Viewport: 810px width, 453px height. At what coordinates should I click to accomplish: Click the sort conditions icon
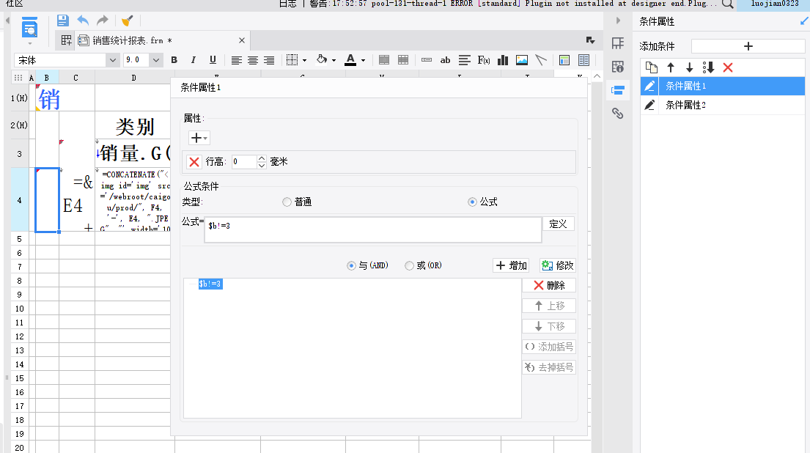click(x=708, y=67)
